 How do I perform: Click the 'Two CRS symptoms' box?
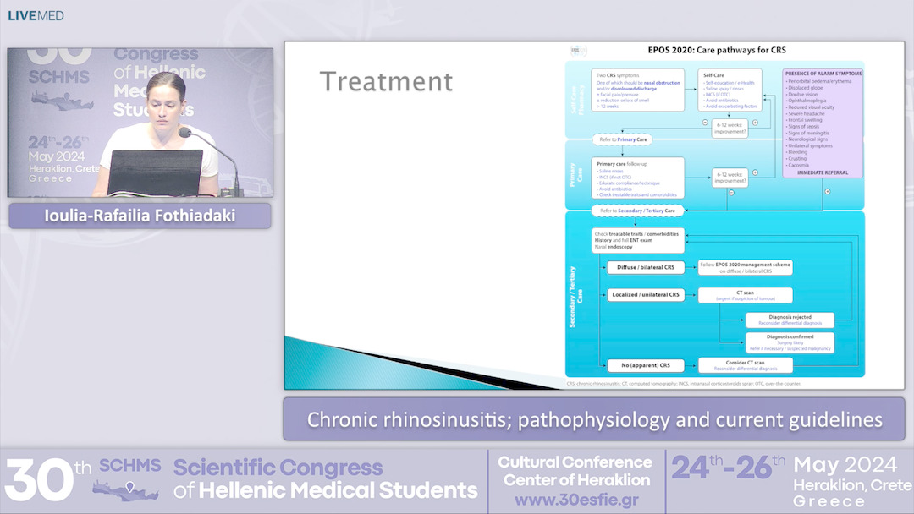[638, 90]
